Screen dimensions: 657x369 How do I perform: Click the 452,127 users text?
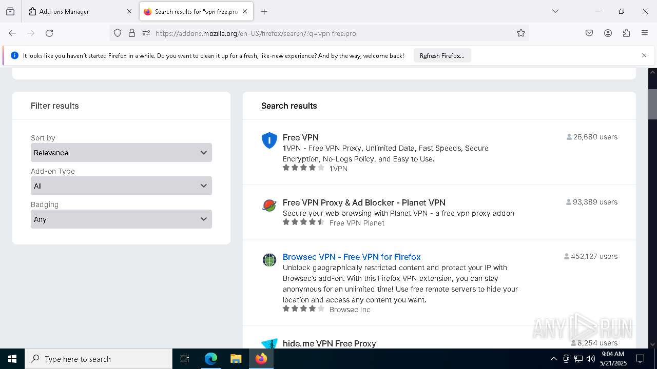click(594, 256)
